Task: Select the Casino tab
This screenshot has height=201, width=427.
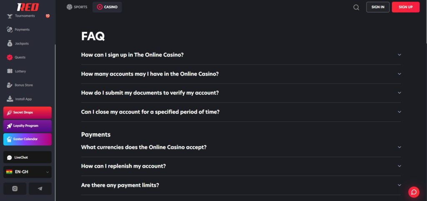Action: click(x=107, y=7)
